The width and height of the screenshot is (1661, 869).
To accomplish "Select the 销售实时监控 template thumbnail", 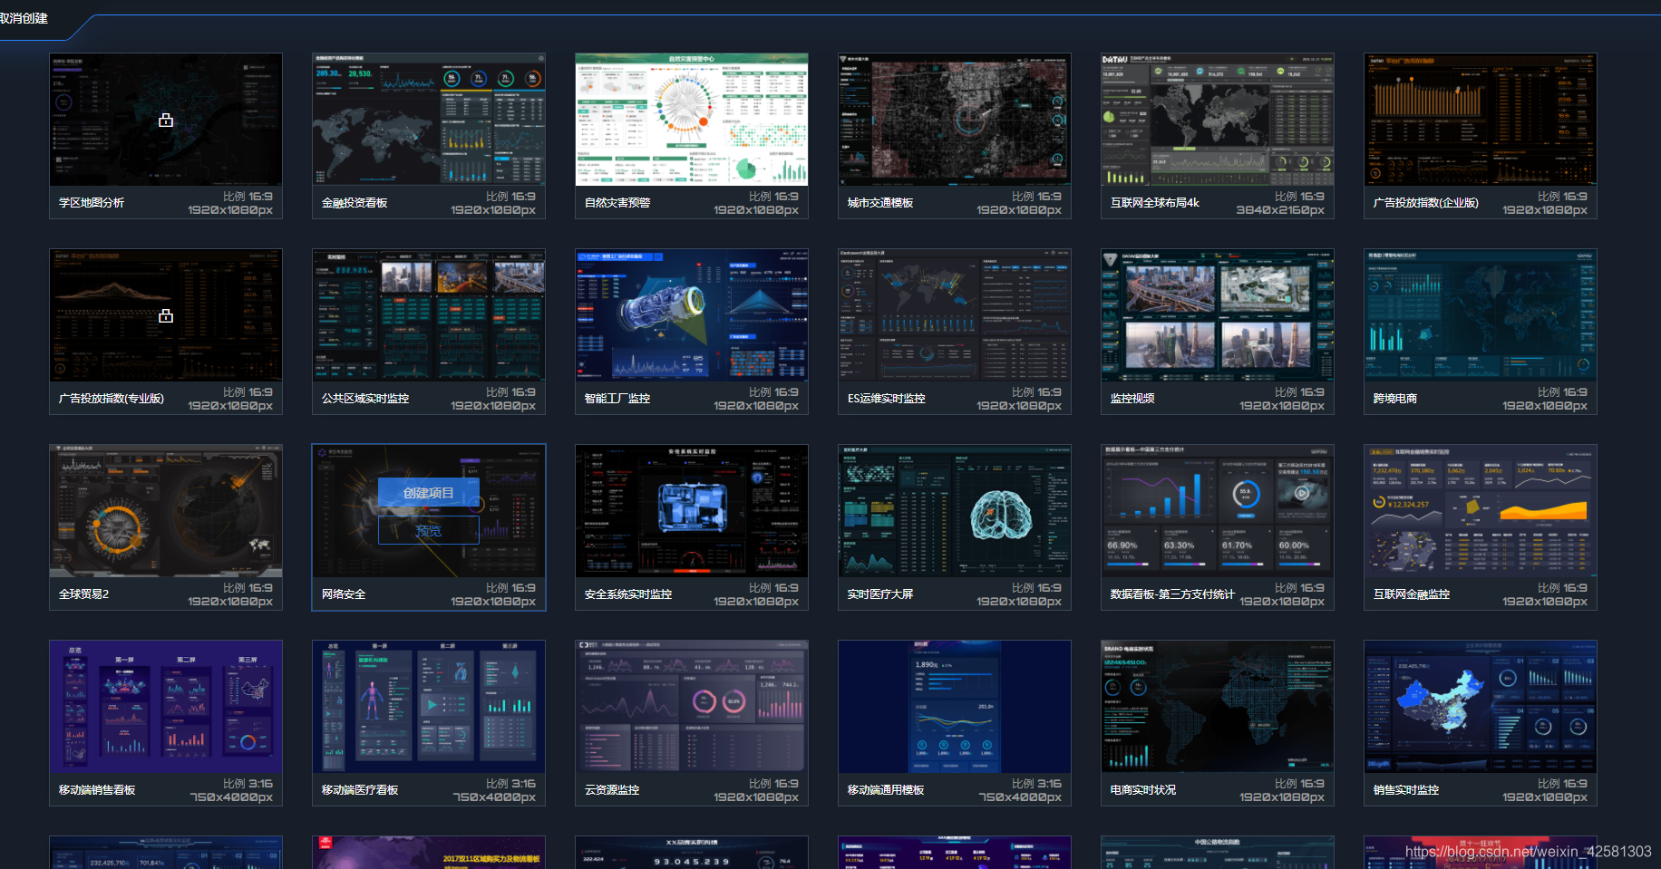I will tap(1481, 707).
